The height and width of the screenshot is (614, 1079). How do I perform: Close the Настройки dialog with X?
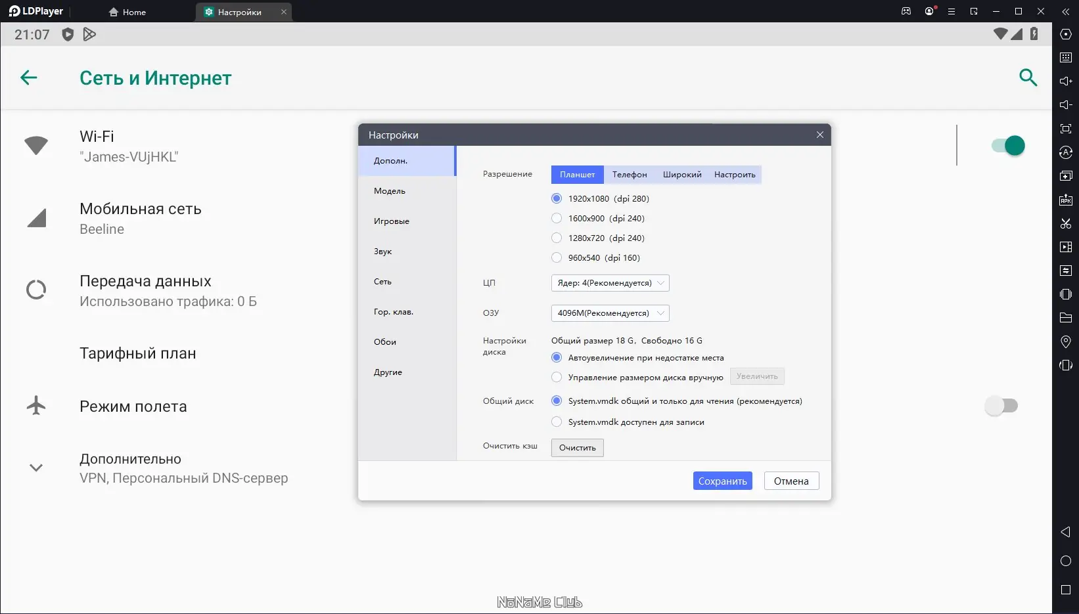(819, 135)
